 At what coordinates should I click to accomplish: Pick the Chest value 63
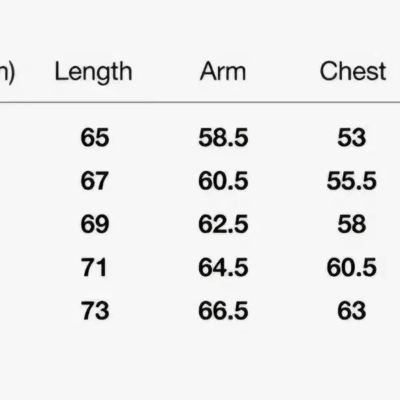pos(352,311)
